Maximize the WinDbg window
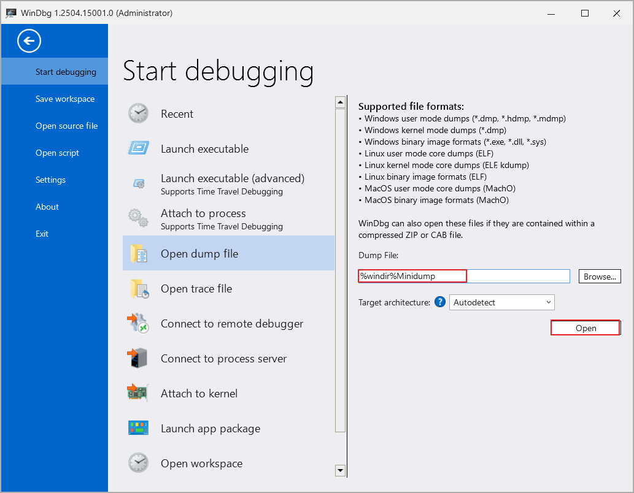Image resolution: width=634 pixels, height=493 pixels. coord(585,13)
